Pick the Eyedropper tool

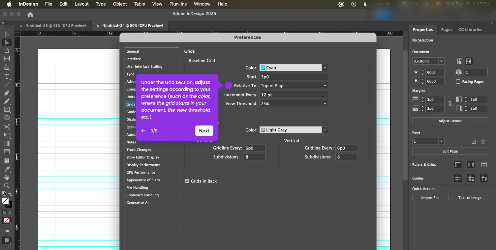tap(7, 169)
